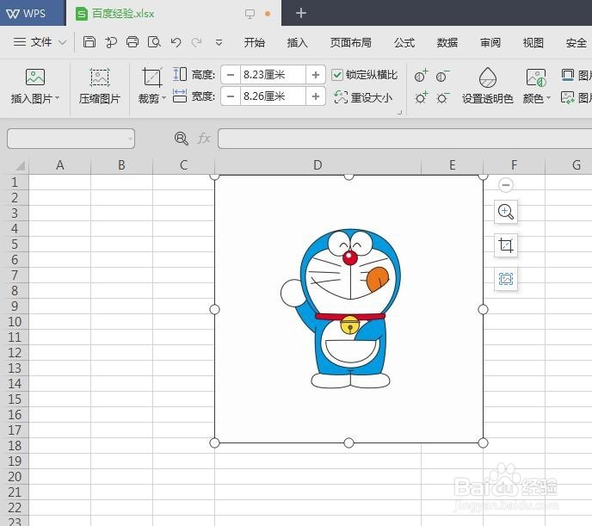Click floating zoom-in preview icon beside picture
This screenshot has width=592, height=526.
pos(506,212)
